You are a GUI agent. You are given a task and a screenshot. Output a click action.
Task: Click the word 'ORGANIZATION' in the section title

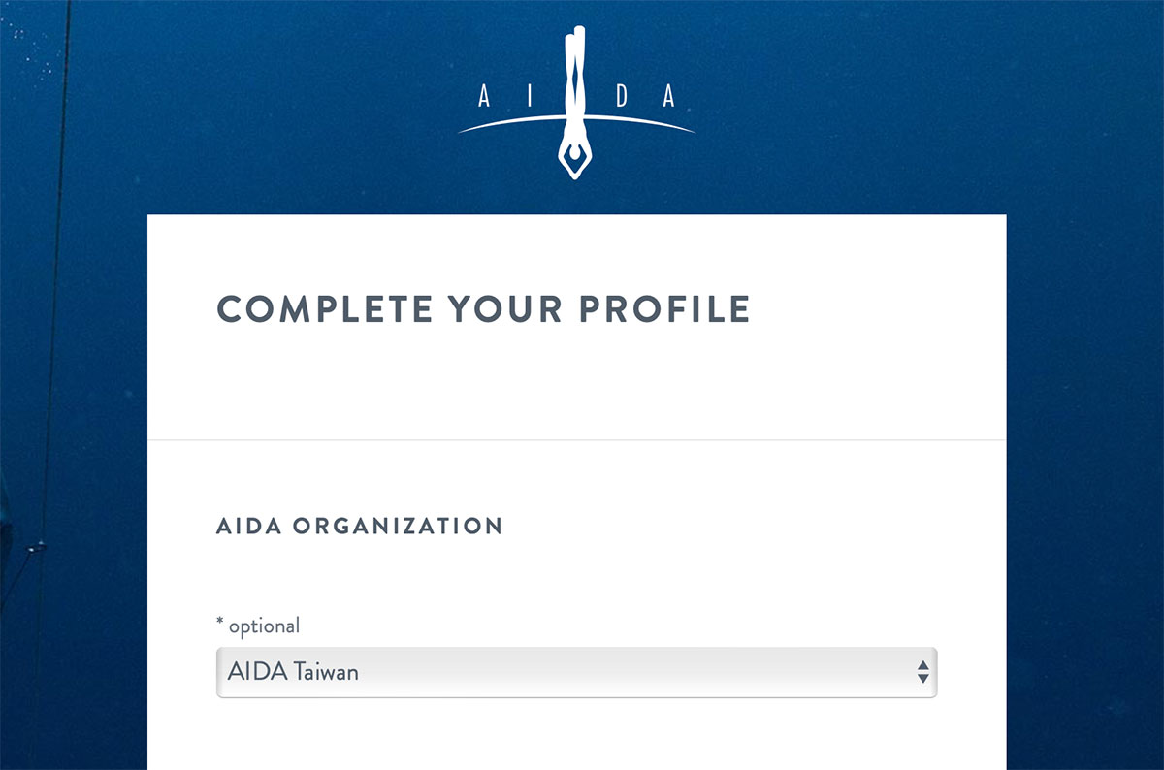click(x=398, y=527)
